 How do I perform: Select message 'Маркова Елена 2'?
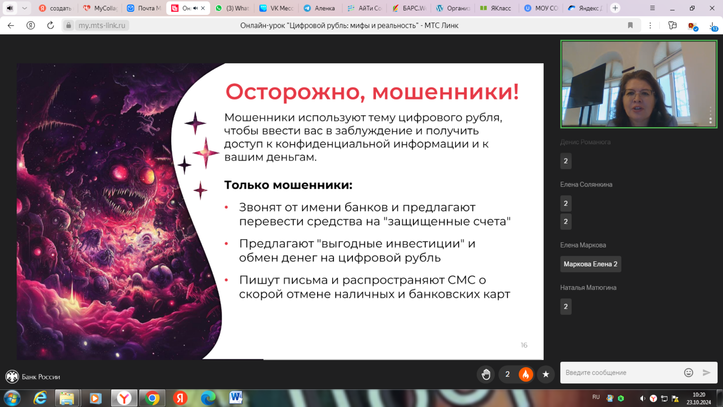click(590, 264)
